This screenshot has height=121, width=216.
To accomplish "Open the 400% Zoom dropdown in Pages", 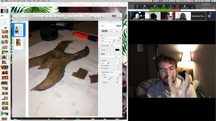I will [x=19, y=16].
